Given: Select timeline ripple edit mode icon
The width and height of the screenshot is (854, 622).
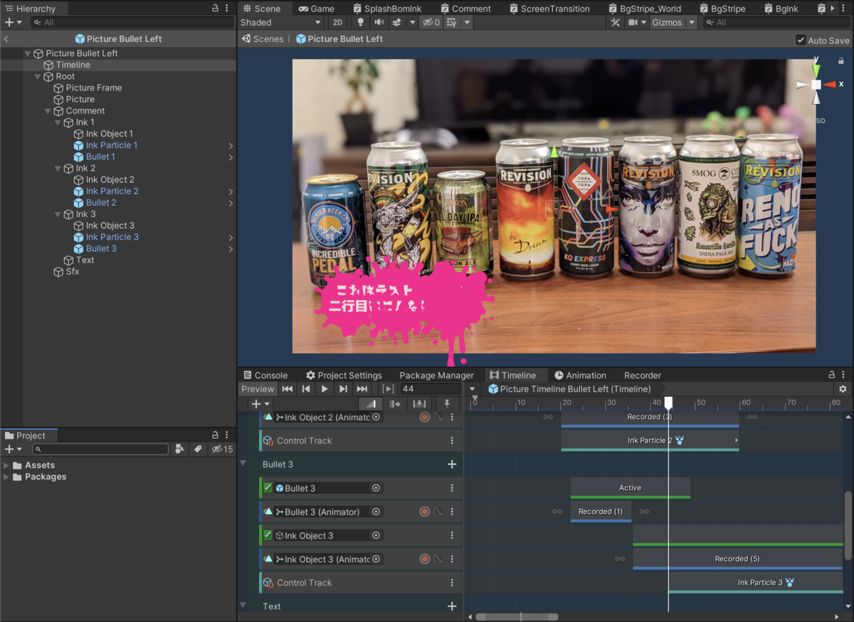Looking at the screenshot, I should (x=395, y=404).
